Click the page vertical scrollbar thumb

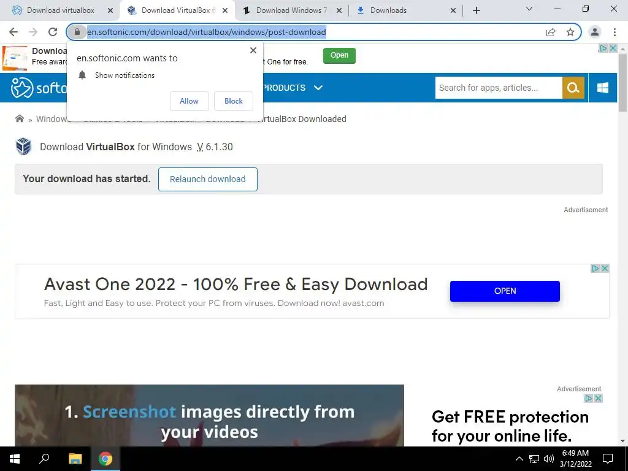tap(622, 82)
